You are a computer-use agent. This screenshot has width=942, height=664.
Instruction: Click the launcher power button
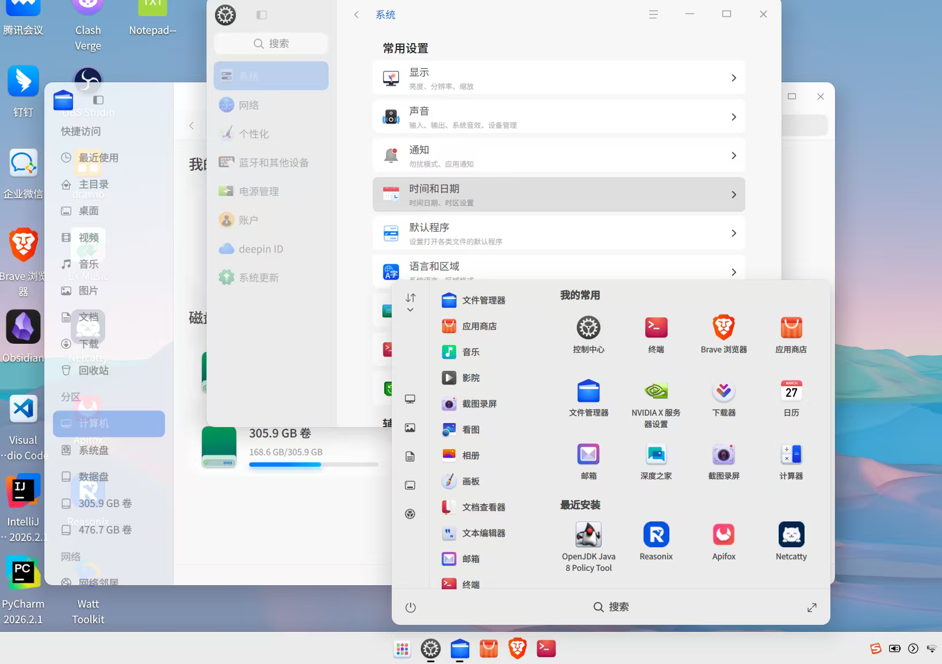410,608
